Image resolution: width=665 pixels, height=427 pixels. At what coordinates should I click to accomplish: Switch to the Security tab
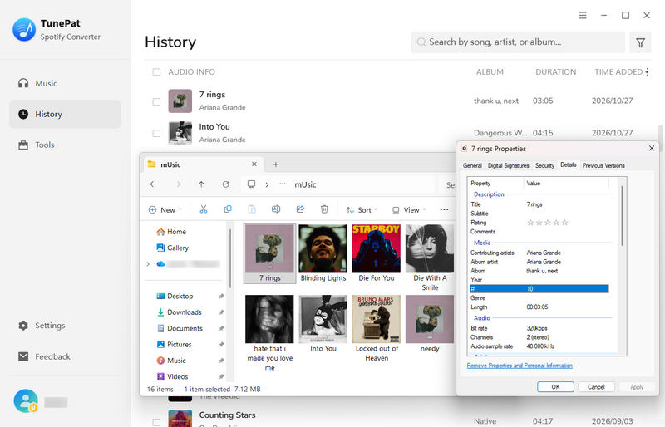pos(544,166)
